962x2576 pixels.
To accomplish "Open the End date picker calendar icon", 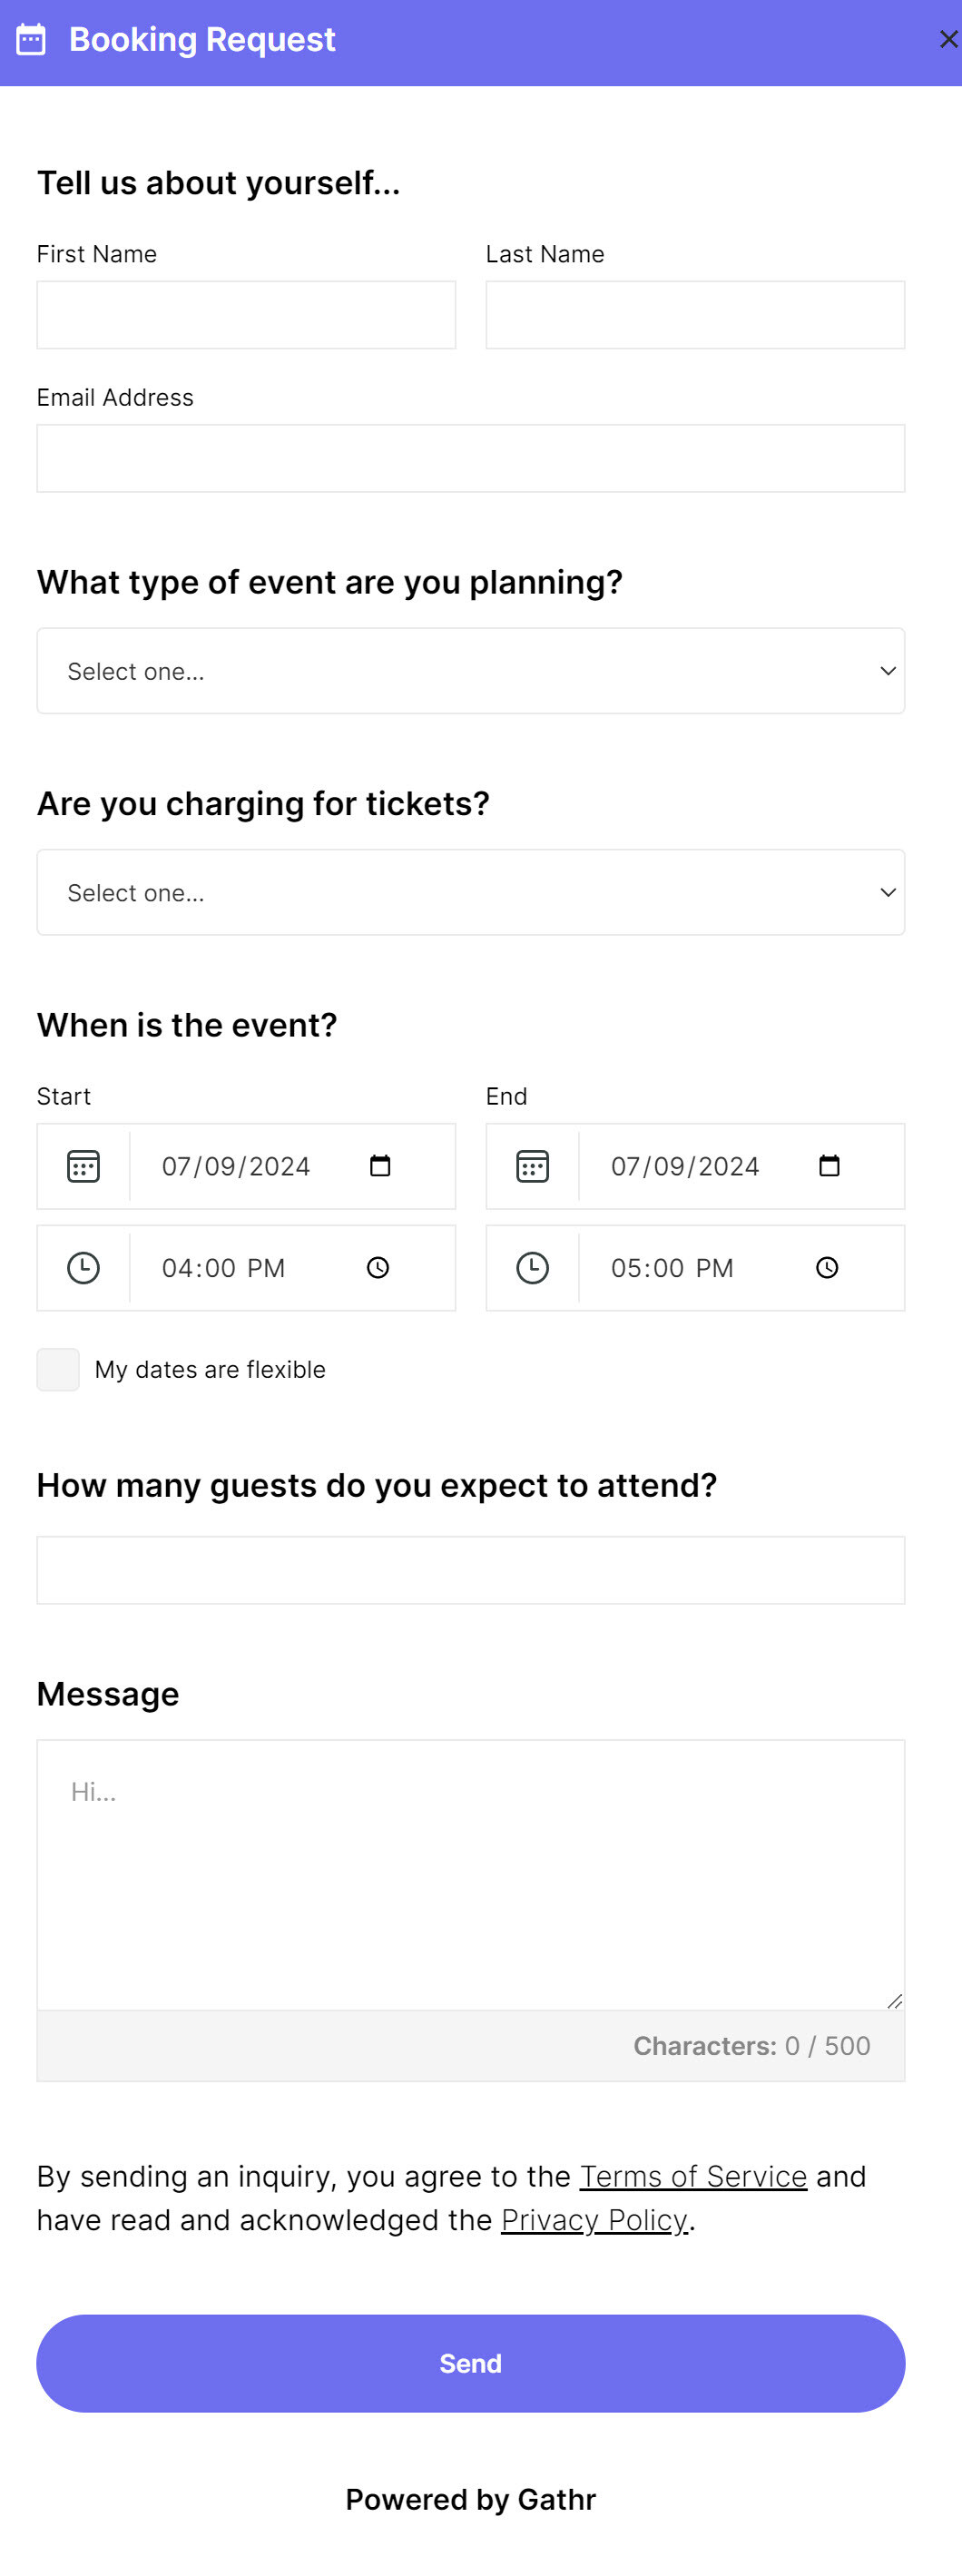I will click(829, 1166).
